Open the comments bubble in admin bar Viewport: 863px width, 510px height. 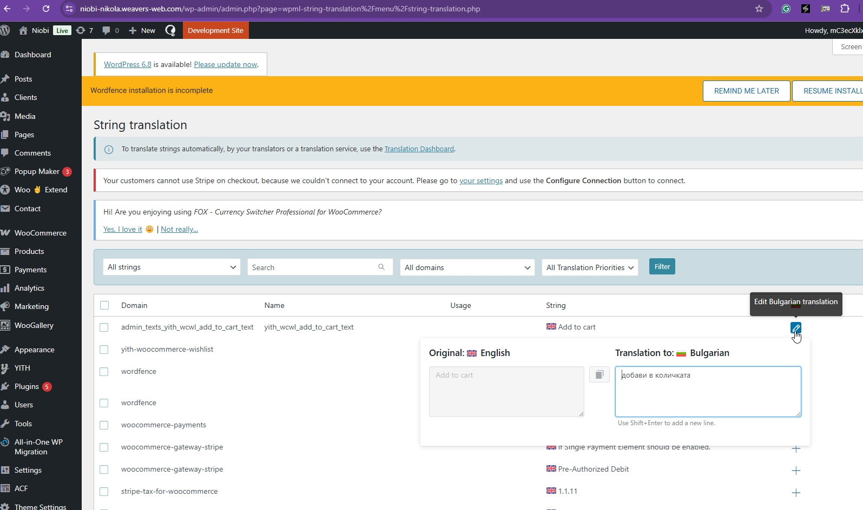(110, 30)
